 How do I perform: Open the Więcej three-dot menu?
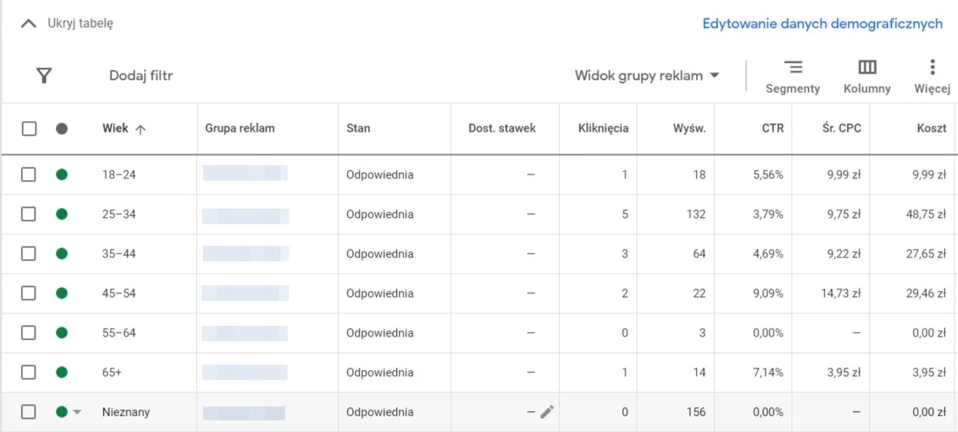932,76
